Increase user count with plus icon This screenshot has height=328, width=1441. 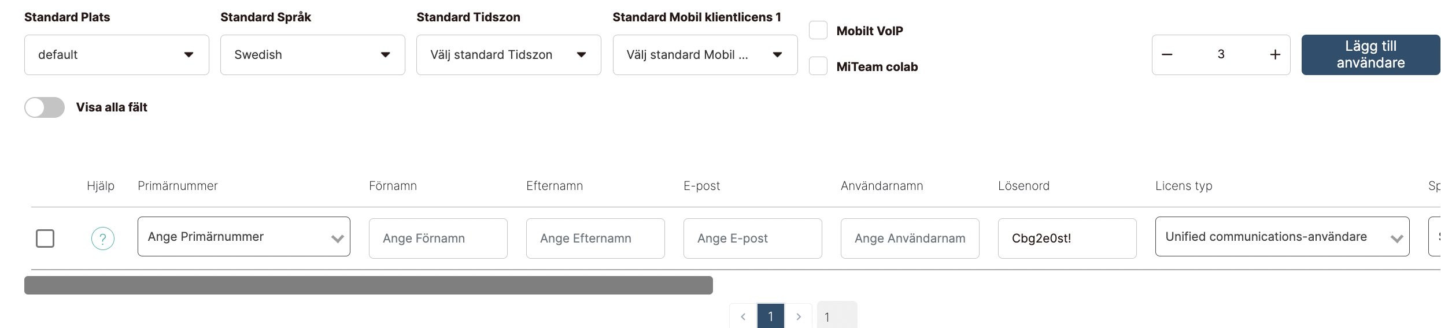point(1275,55)
